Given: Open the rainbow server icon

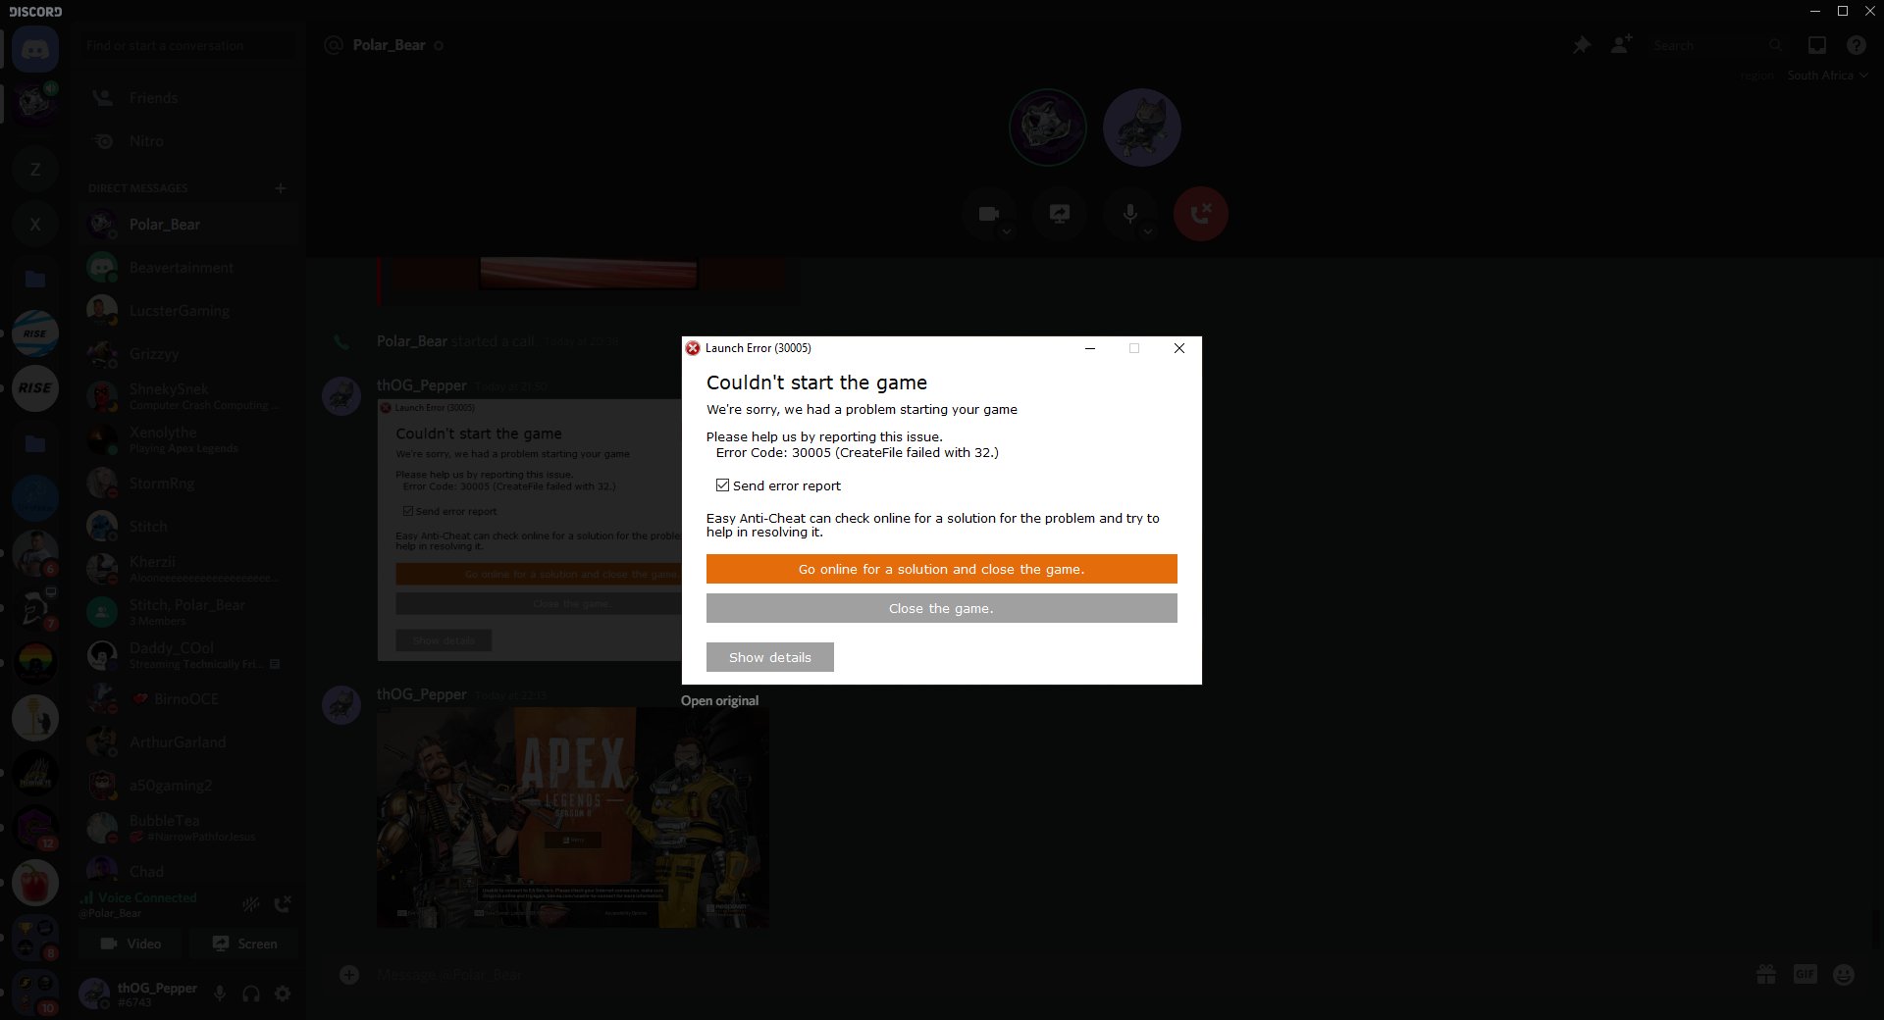Looking at the screenshot, I should tap(35, 663).
